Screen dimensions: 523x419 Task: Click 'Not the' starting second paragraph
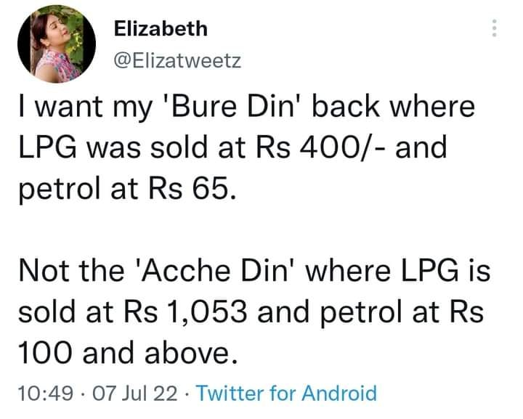pyautogui.click(x=71, y=271)
